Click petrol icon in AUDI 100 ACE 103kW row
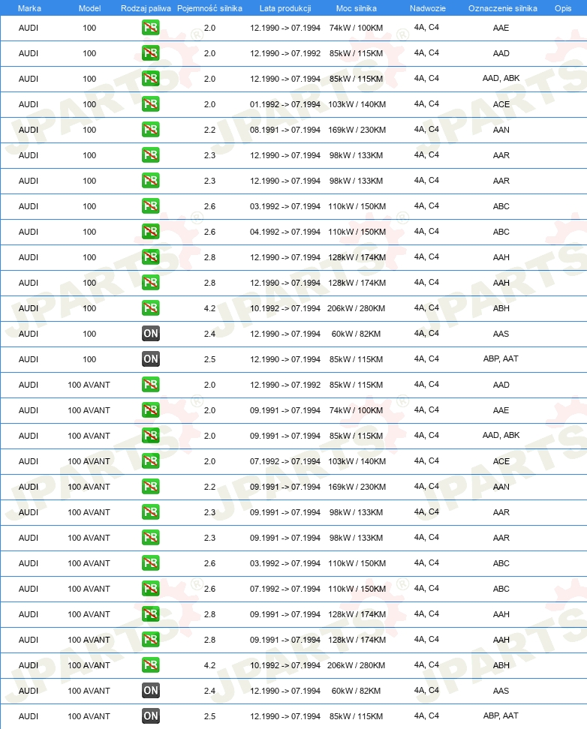Screen dimensions: 587x729 [150, 104]
